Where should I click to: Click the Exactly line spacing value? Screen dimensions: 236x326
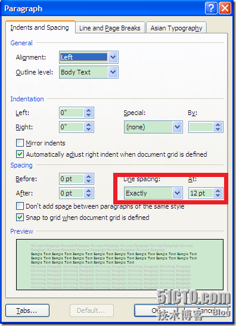(x=148, y=193)
